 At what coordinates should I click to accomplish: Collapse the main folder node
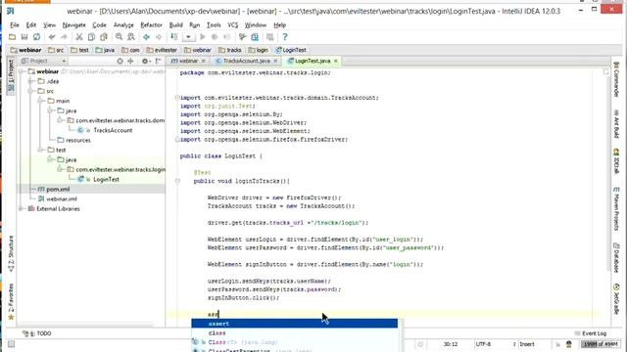click(40, 101)
